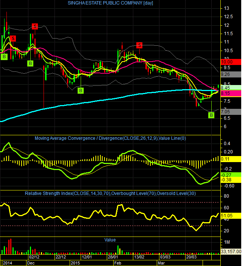The image size is (245, 266).
Task: Click the 10.5 price axis label
Action: [228, 51]
